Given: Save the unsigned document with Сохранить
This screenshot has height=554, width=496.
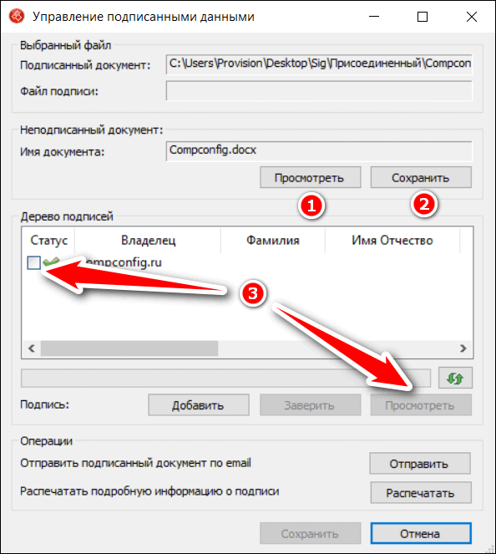Looking at the screenshot, I should click(421, 177).
